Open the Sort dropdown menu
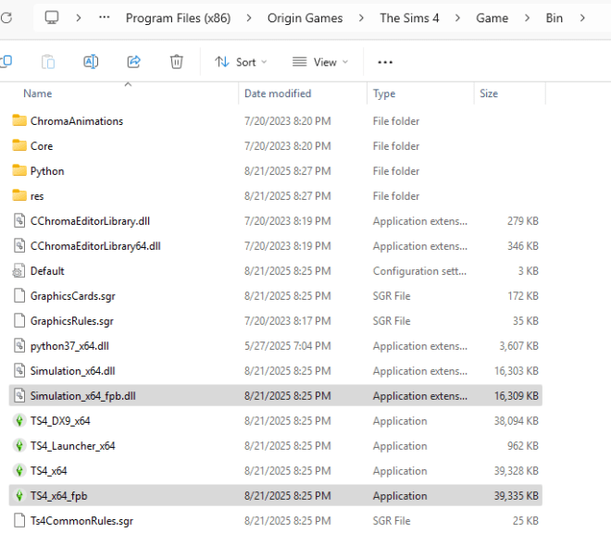611x546 pixels. pos(241,62)
